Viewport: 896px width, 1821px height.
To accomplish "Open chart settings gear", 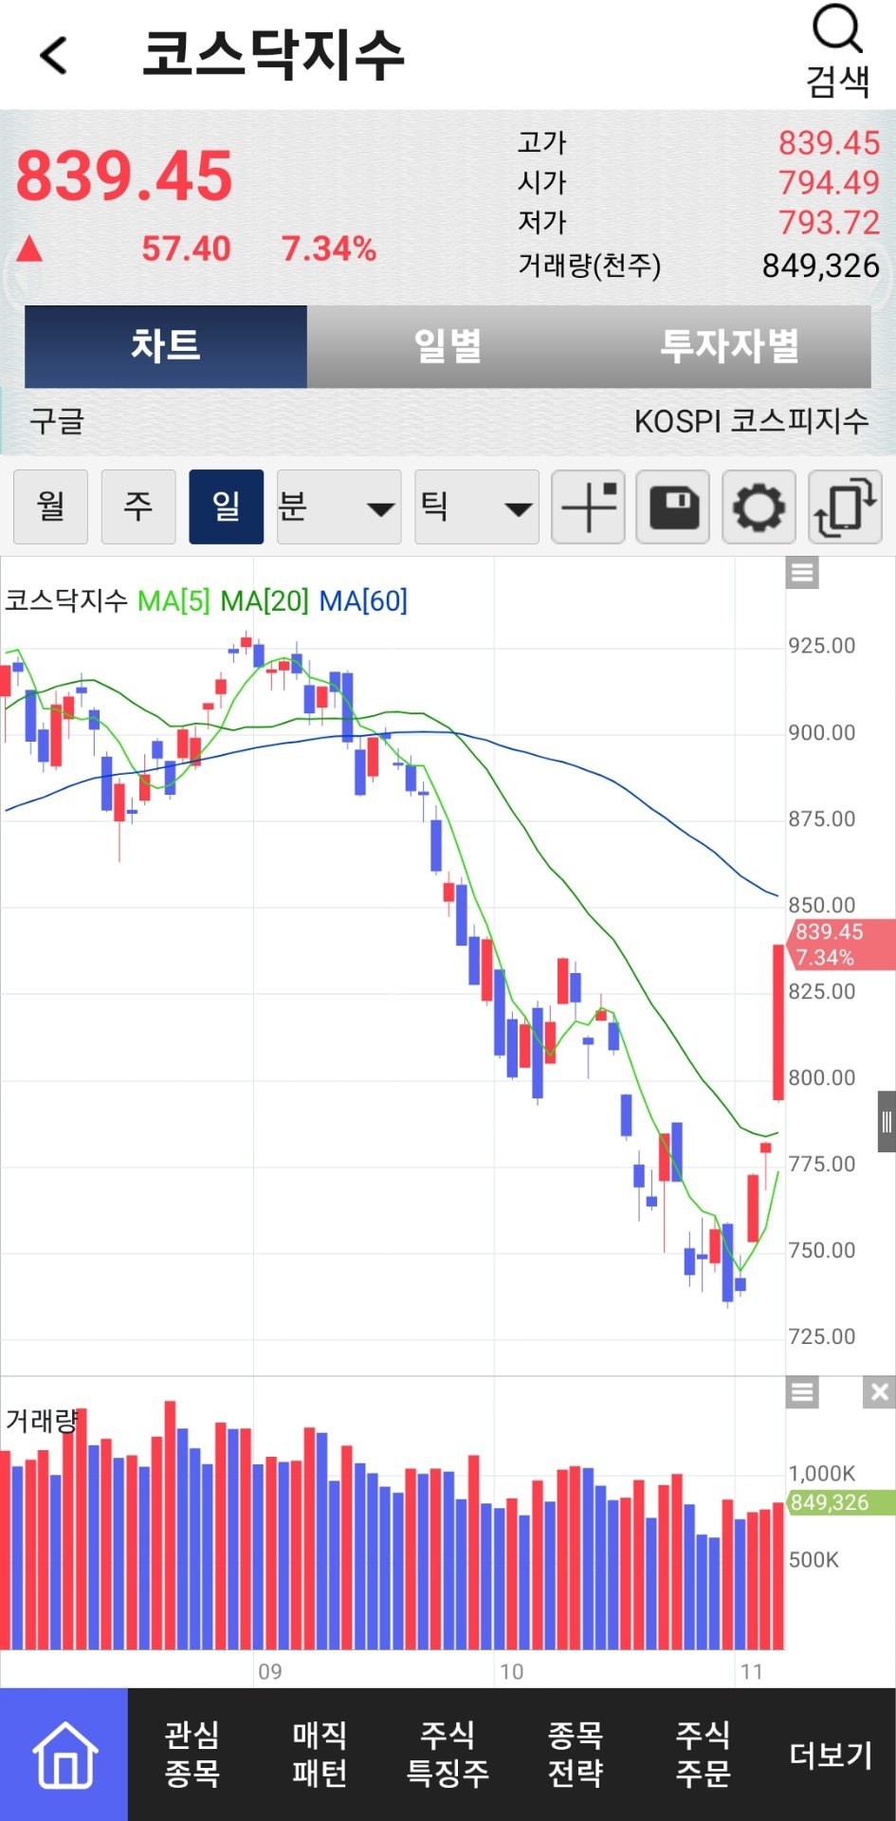I will (x=759, y=506).
